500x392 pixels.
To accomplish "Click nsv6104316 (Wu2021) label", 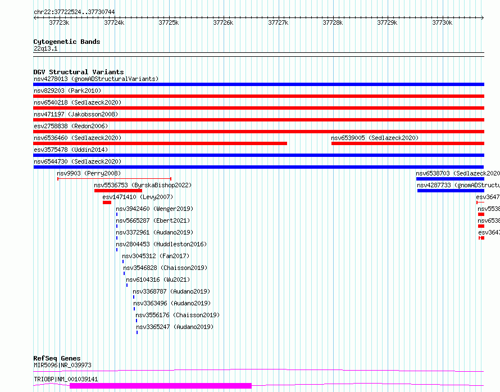I will click(x=158, y=280).
